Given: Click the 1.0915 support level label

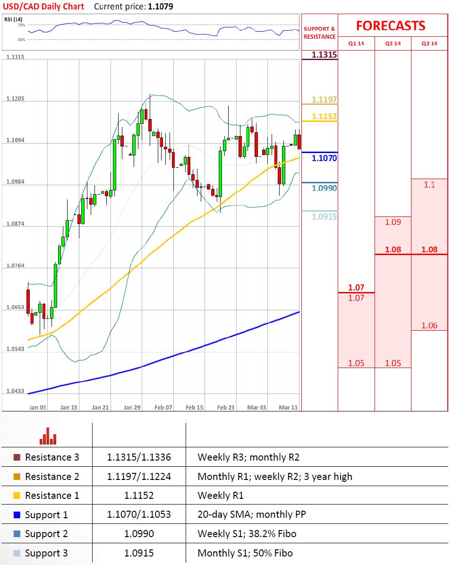Looking at the screenshot, I should [x=324, y=217].
